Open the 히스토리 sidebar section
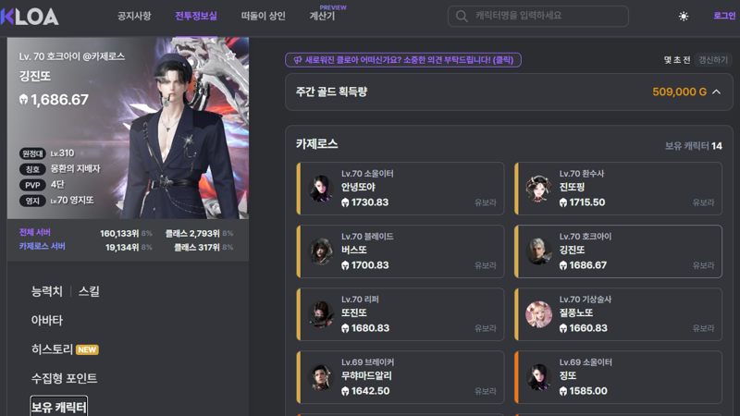The image size is (740, 416). [x=52, y=349]
